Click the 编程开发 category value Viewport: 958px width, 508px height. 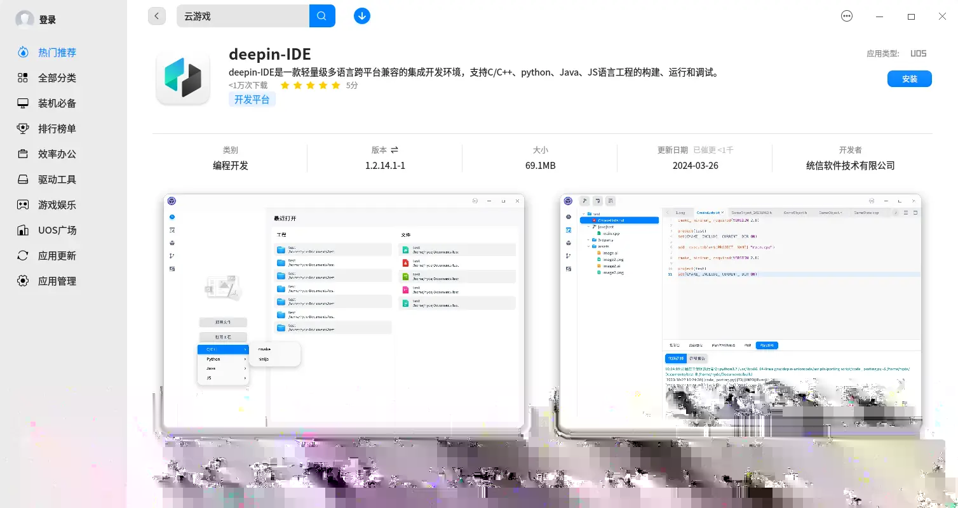pos(231,165)
